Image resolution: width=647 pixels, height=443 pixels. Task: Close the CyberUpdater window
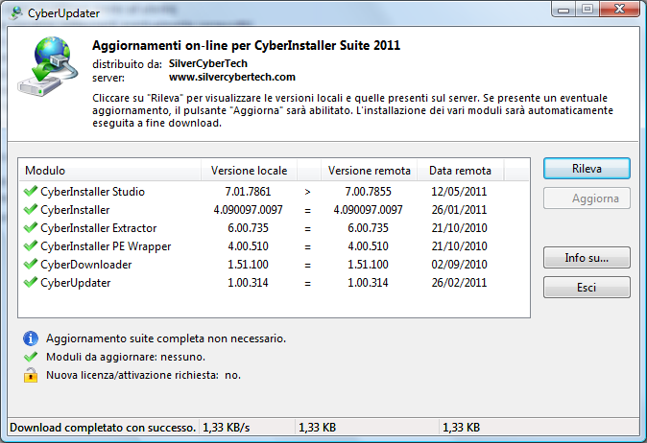619,9
